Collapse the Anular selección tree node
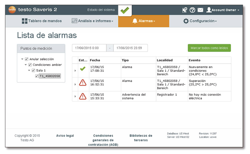 [22, 59]
